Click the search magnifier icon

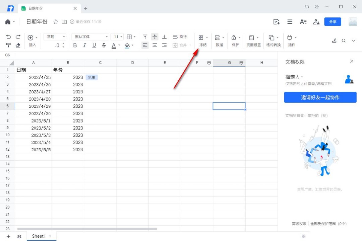(x=344, y=41)
